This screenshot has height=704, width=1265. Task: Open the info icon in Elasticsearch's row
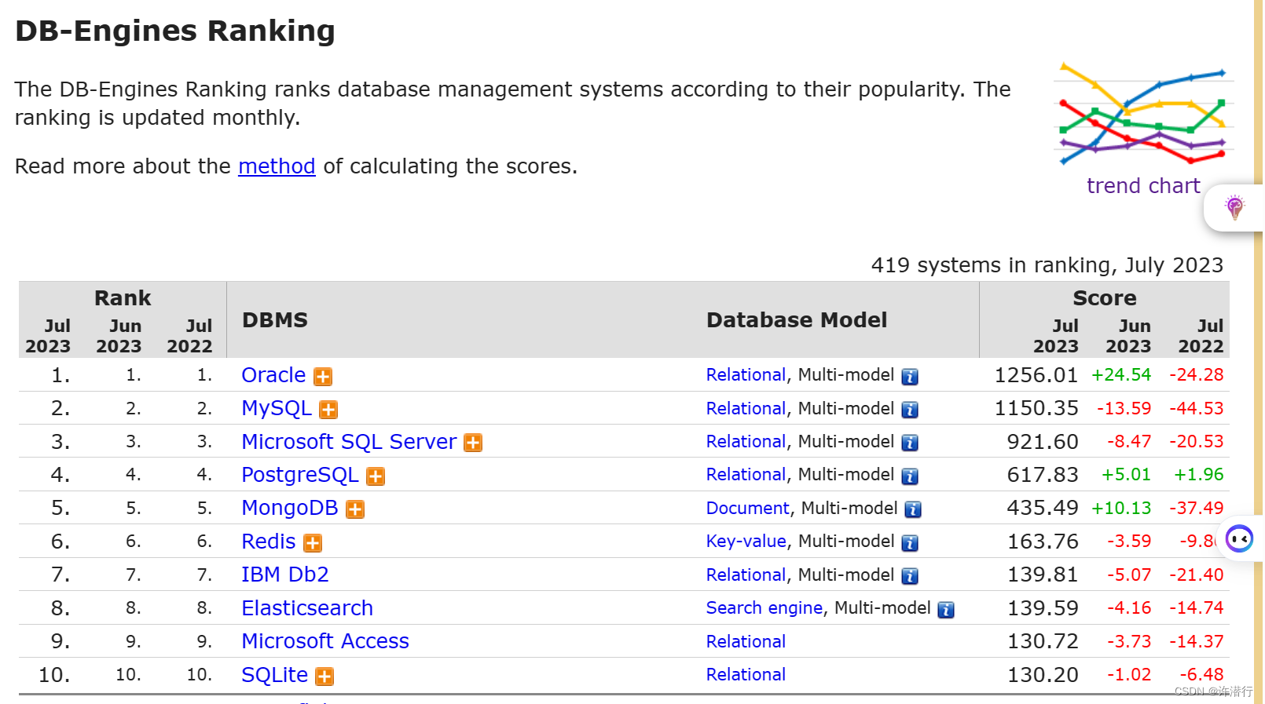coord(946,610)
